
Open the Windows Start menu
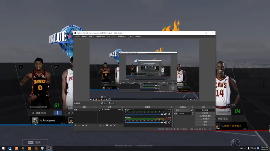3,148
